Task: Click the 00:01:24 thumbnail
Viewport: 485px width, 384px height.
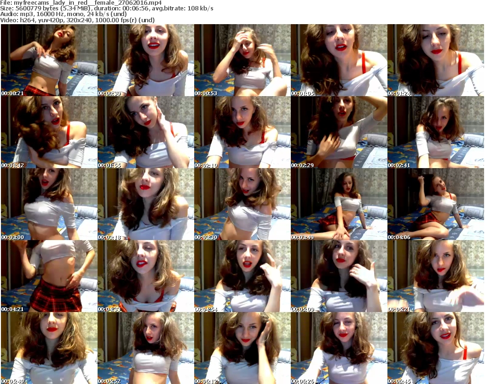Action: click(x=436, y=60)
